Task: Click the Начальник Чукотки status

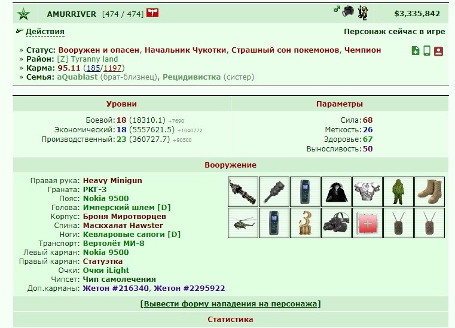Action: [x=185, y=50]
